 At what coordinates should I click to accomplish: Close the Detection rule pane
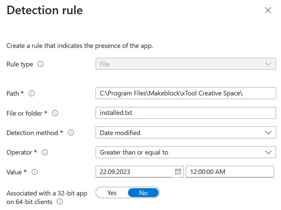(268, 10)
